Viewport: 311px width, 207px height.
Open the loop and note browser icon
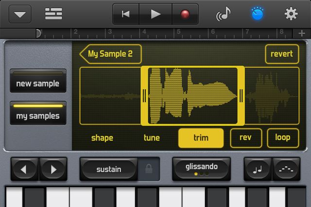224,14
